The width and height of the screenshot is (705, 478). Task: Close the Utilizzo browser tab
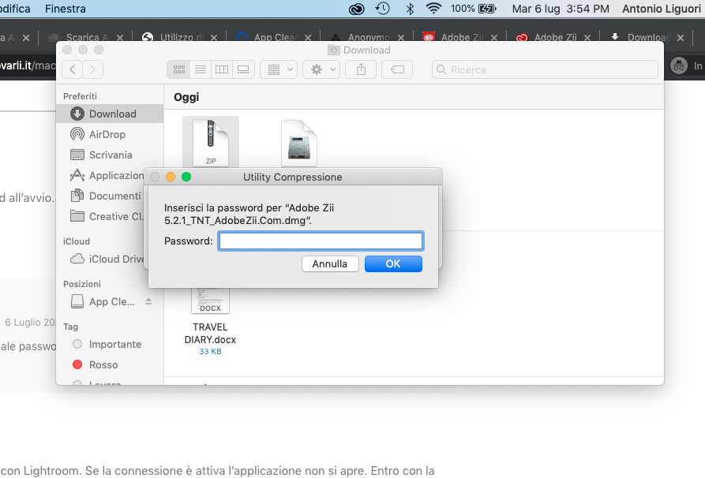click(214, 38)
